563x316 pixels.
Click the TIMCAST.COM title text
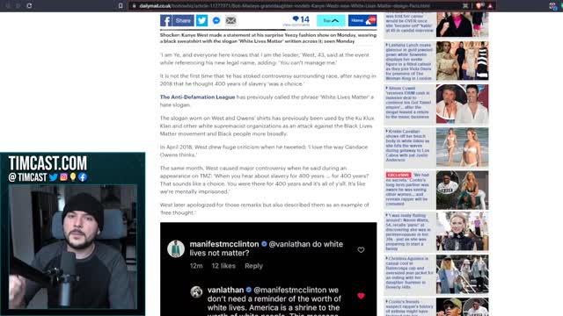tap(48, 163)
